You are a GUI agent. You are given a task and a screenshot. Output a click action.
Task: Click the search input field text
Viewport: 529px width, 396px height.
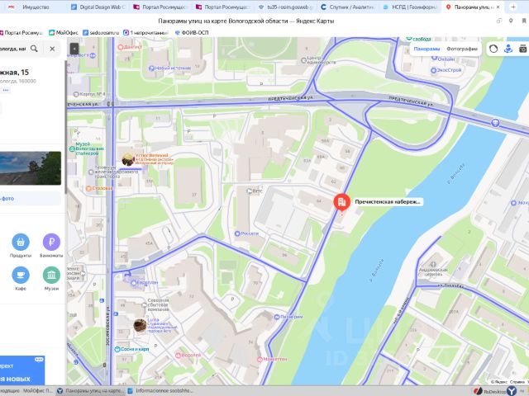pyautogui.click(x=13, y=49)
